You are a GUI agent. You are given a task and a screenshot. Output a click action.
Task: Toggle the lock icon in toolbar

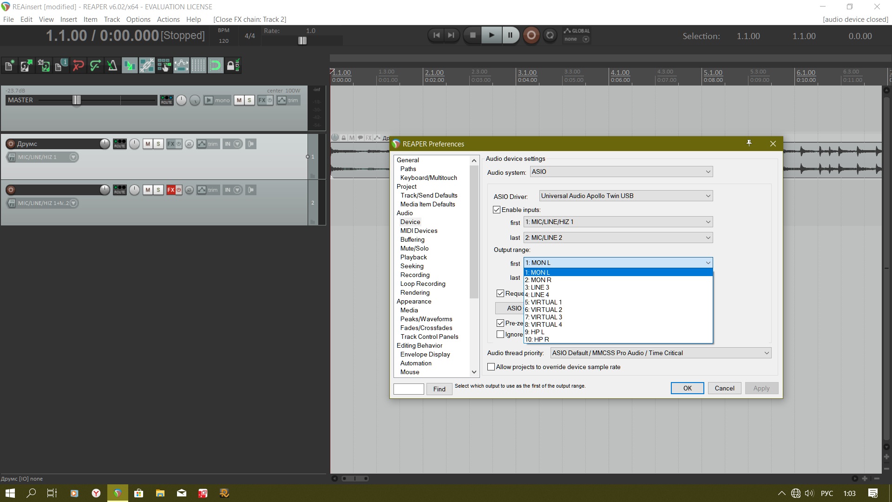[233, 66]
